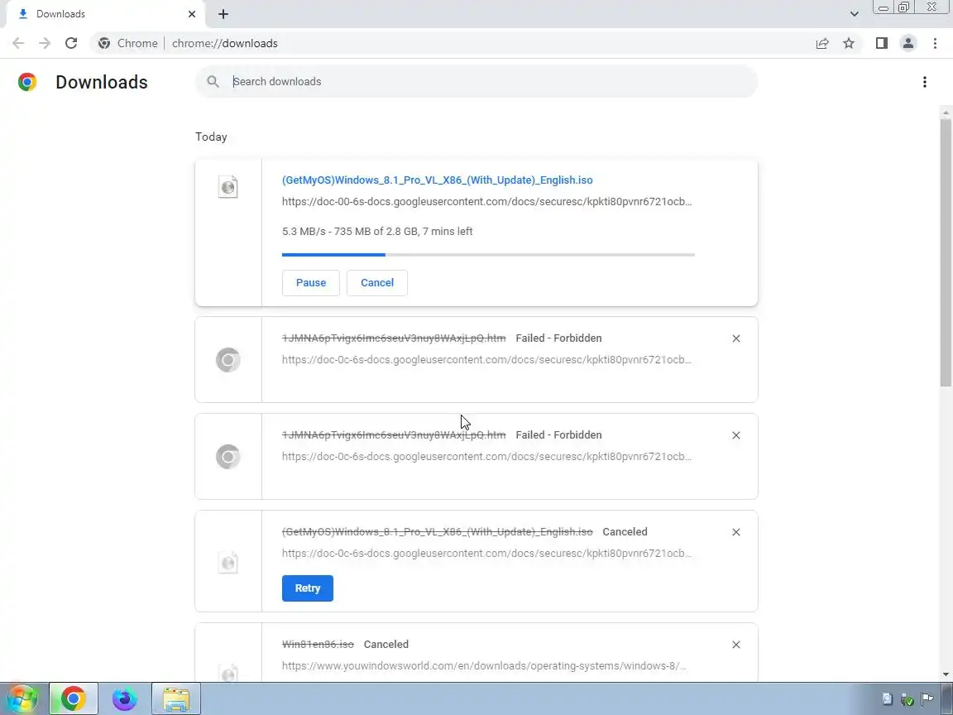The height and width of the screenshot is (715, 953).
Task: Click the 'Today' date heading
Action: 211,137
